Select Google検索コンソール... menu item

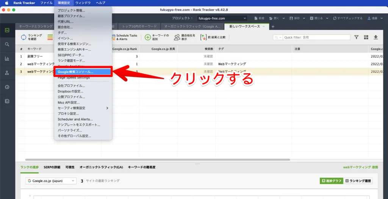[x=83, y=72]
